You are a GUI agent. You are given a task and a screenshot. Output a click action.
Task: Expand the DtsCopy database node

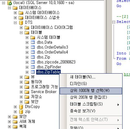[15, 107]
